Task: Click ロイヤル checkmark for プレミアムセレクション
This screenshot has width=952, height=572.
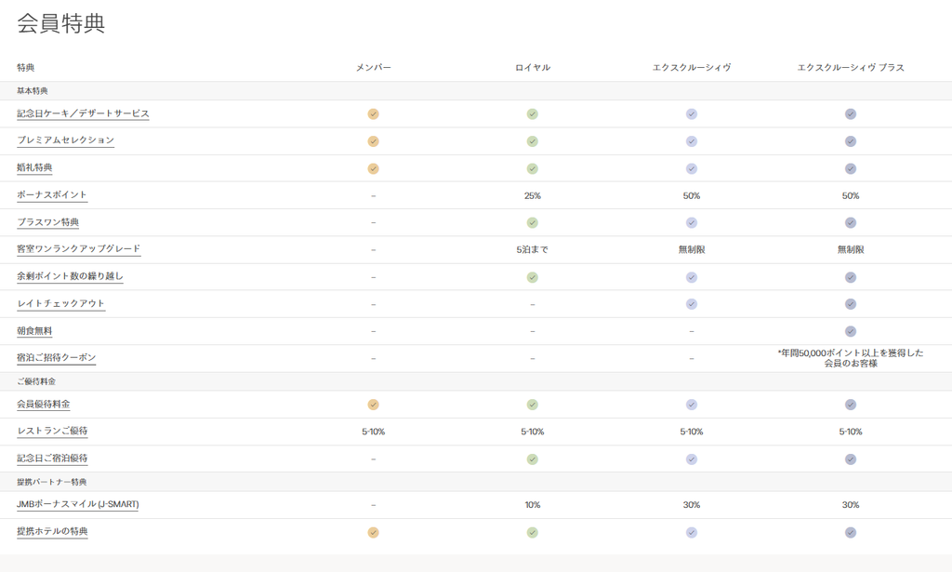Action: click(x=533, y=141)
